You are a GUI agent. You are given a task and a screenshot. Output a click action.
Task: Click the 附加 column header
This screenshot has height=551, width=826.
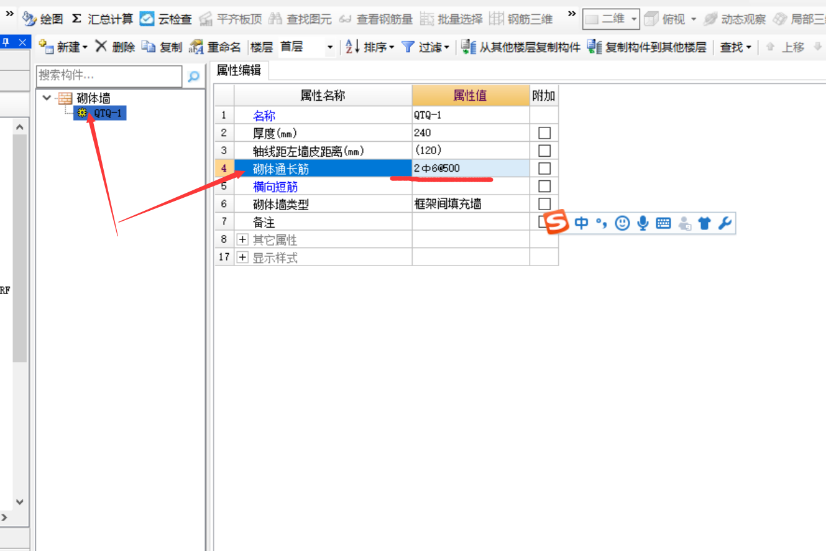click(544, 95)
